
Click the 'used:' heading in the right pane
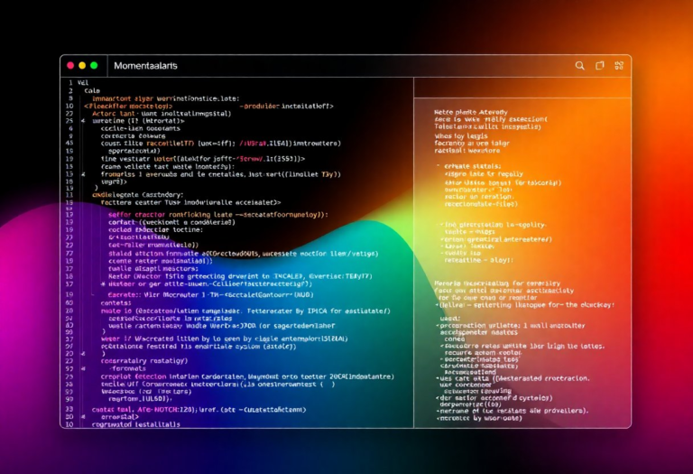[450, 319]
